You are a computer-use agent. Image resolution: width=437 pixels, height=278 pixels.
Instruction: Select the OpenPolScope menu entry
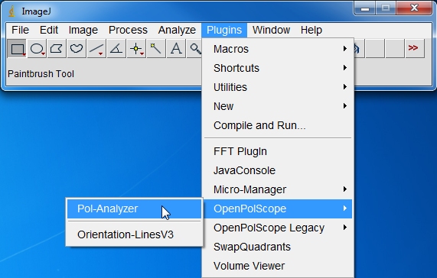point(278,208)
